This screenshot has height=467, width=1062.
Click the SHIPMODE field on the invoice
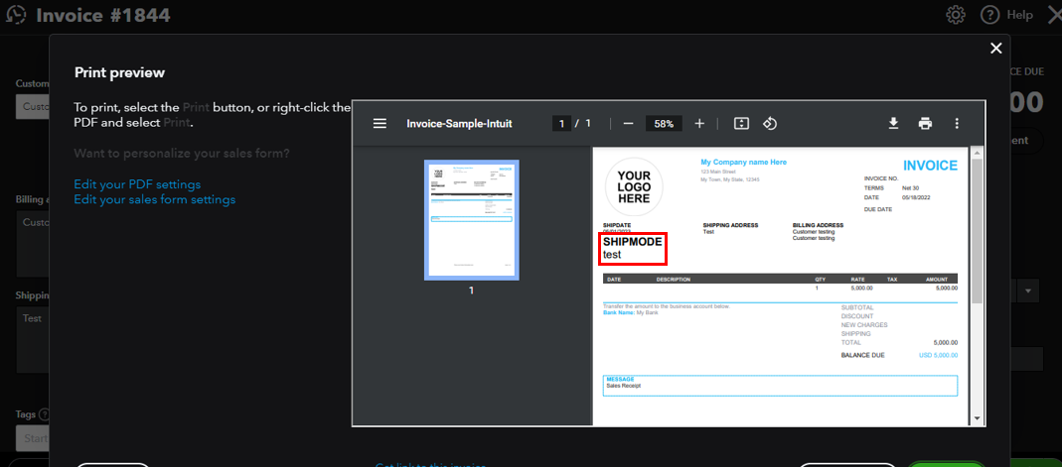click(632, 249)
